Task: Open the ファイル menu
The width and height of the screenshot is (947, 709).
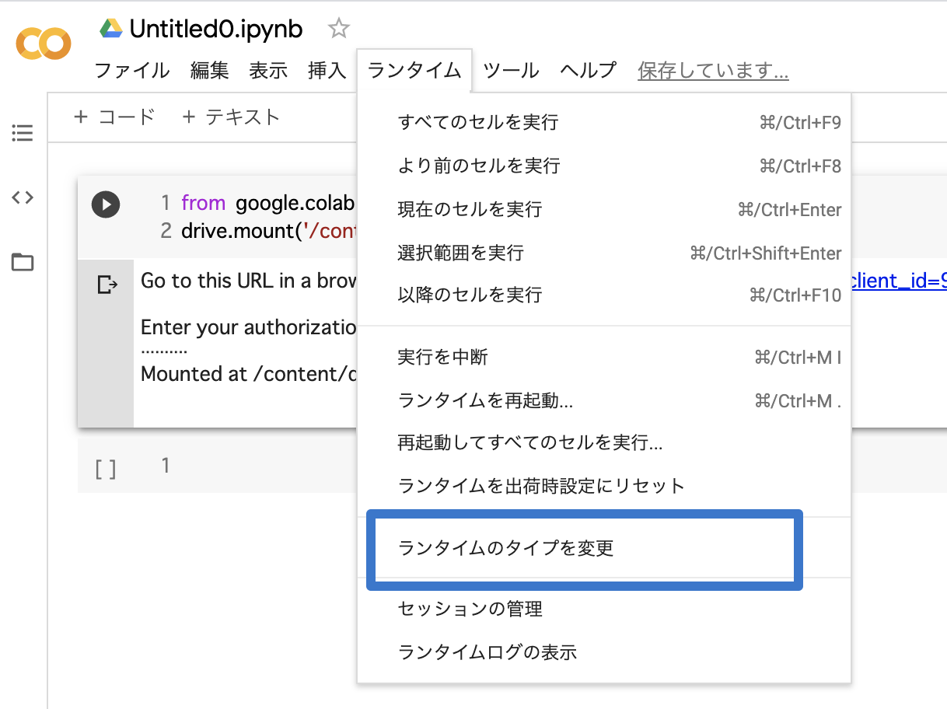Action: click(x=132, y=70)
